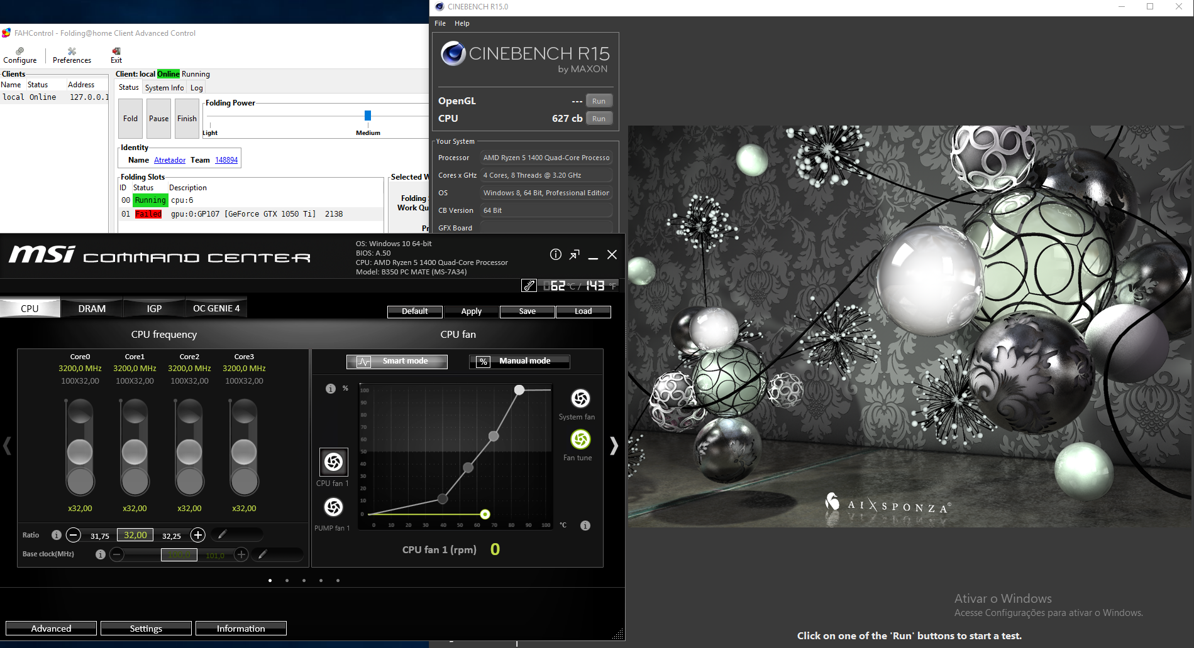This screenshot has height=648, width=1194.
Task: Click the Core0 frequency slider knob
Action: pos(80,452)
